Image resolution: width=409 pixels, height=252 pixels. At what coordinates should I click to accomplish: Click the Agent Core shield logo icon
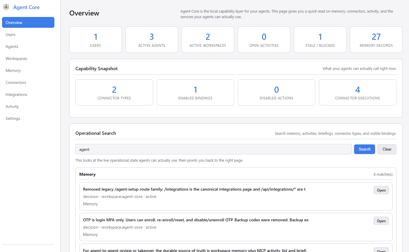(6, 7)
